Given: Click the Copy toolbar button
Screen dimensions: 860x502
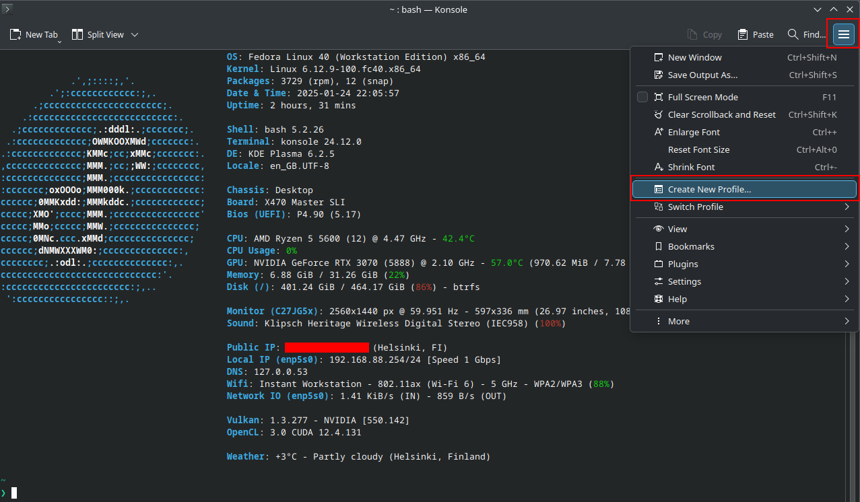Looking at the screenshot, I should (704, 34).
